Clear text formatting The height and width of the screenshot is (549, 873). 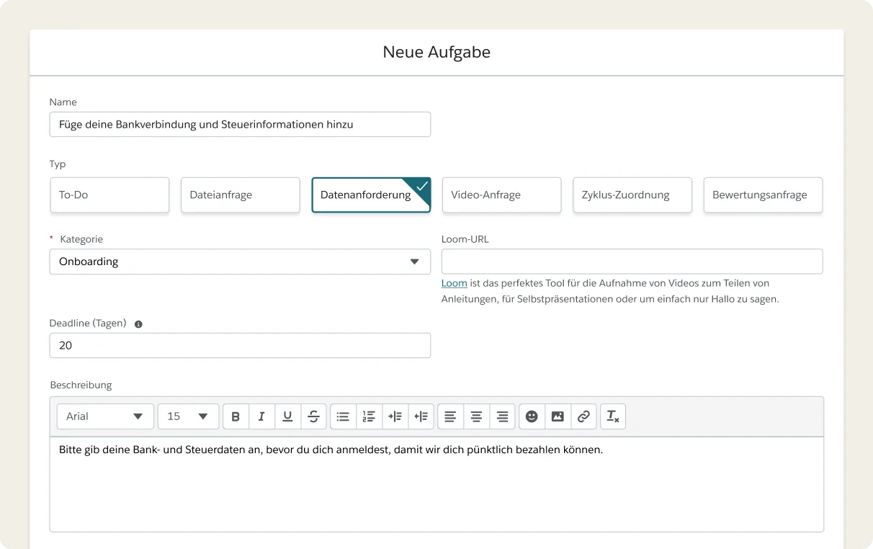[613, 416]
